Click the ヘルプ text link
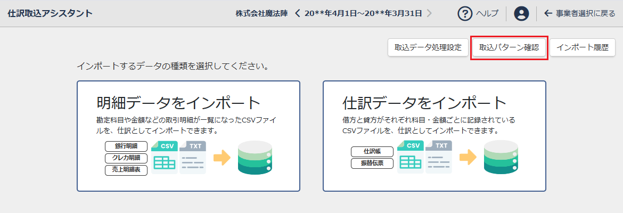The image size is (623, 213). point(487,13)
